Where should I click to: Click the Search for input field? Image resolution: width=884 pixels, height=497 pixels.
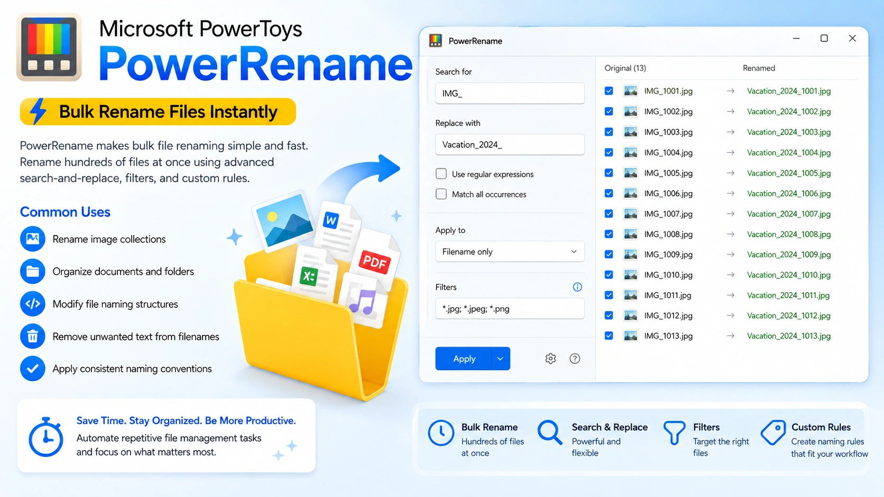[x=510, y=93]
